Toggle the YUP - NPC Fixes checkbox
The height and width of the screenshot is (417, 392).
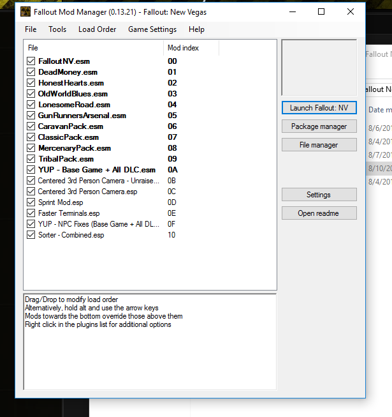31,224
